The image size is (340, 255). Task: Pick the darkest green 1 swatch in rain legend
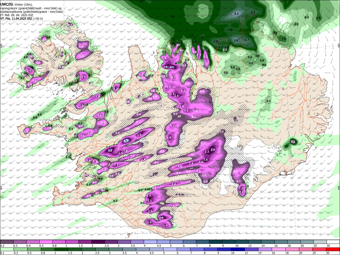(61, 249)
